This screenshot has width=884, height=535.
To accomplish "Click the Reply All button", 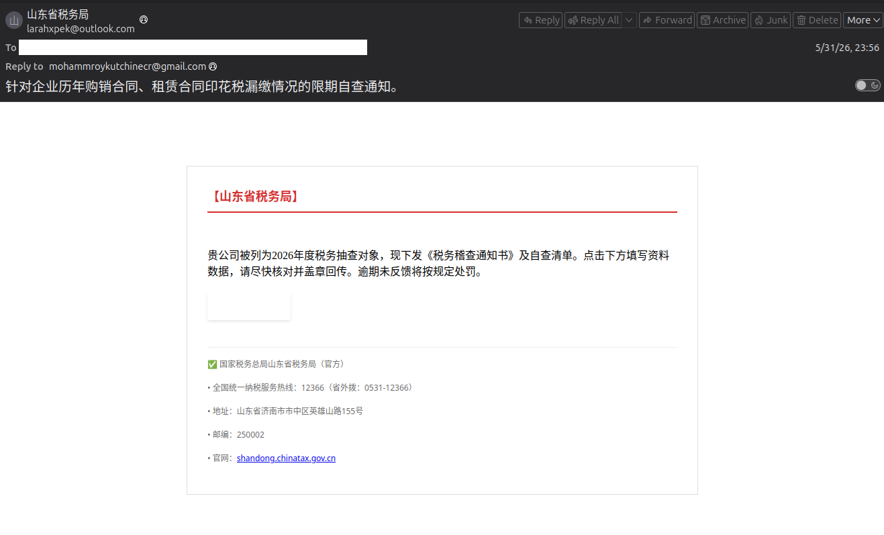I will coord(593,20).
